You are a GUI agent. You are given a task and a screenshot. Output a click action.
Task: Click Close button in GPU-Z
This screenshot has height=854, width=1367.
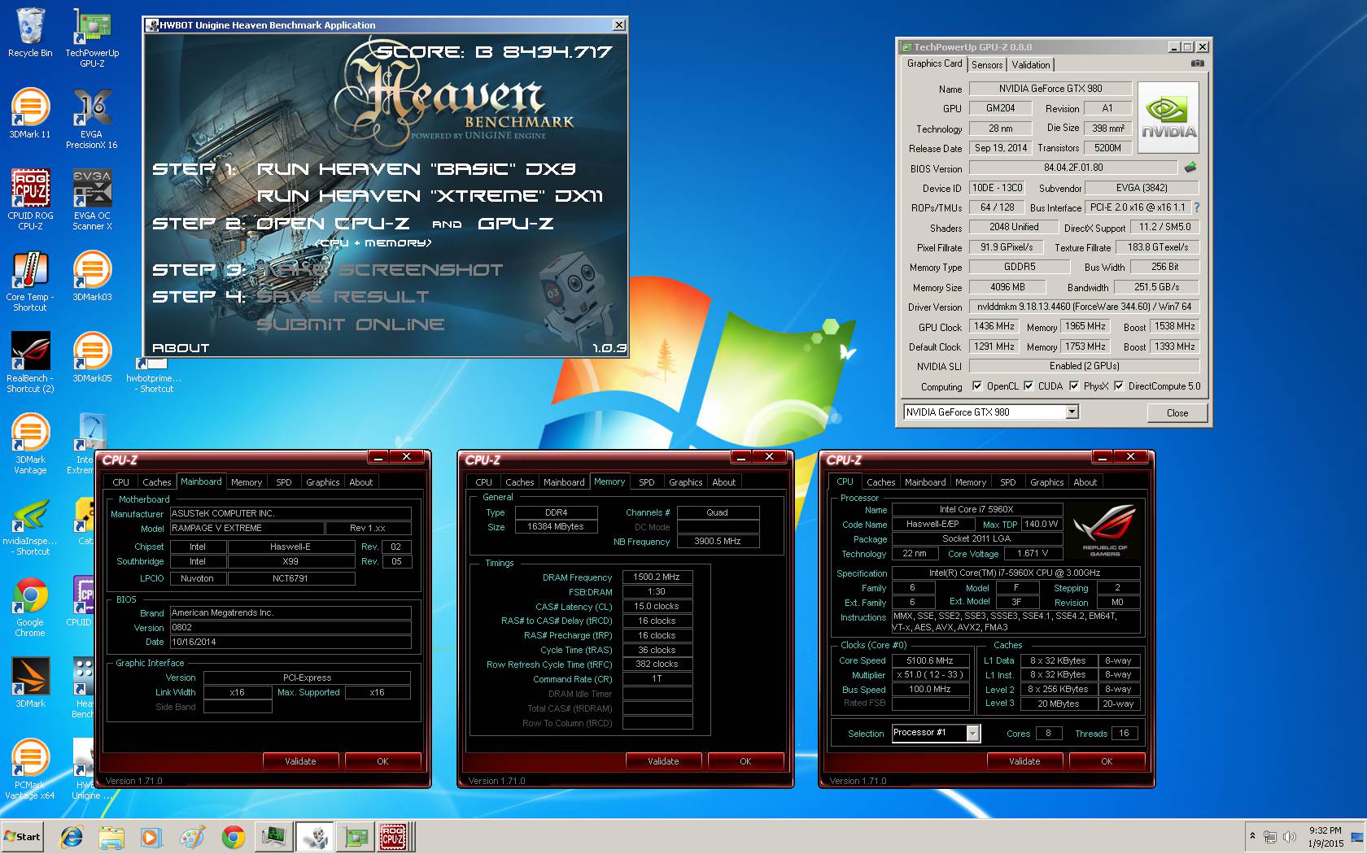tap(1177, 412)
